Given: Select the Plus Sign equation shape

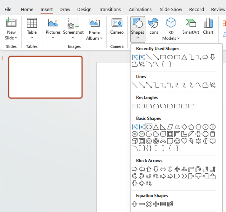Looking at the screenshot, I should 135,204.
